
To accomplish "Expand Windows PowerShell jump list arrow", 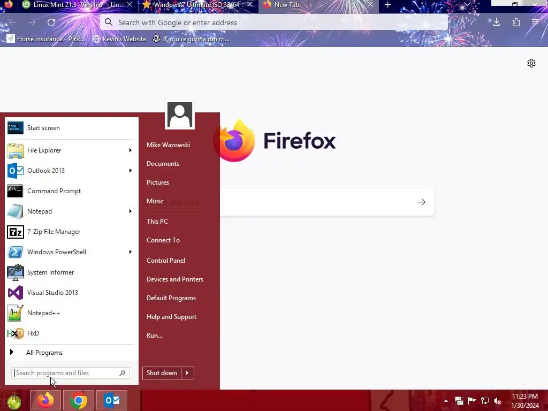I will (x=131, y=252).
